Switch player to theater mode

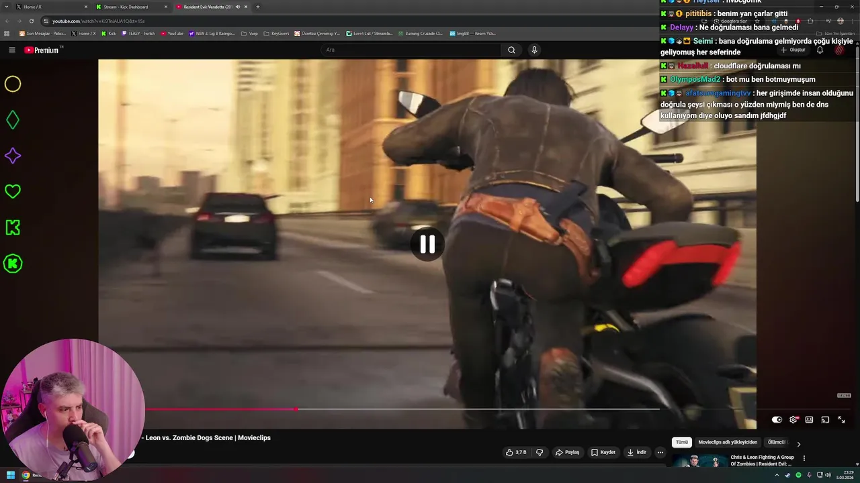[809, 419]
